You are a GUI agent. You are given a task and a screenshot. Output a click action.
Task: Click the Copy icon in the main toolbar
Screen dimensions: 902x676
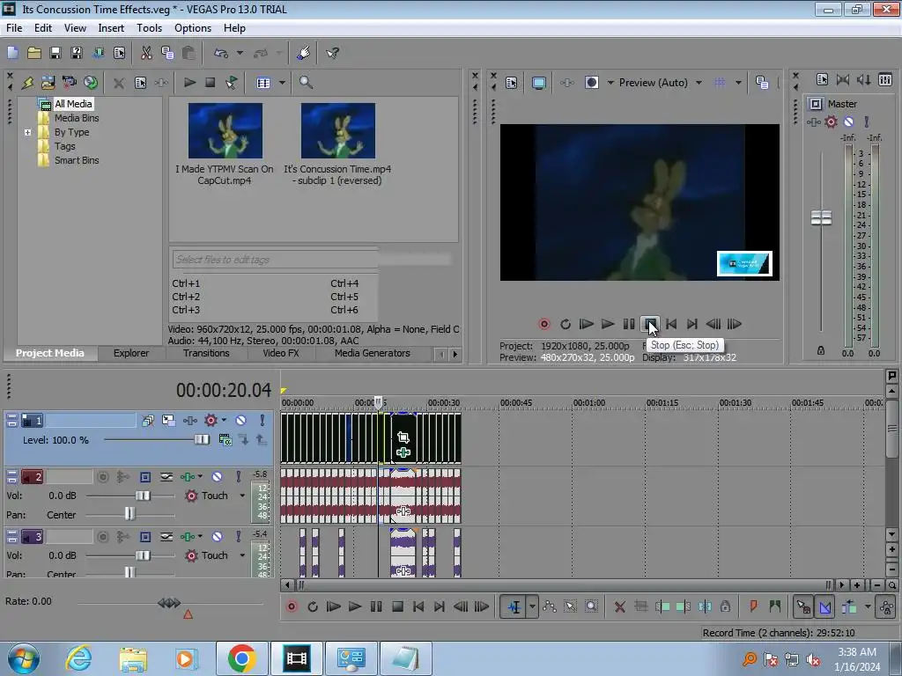coord(167,53)
